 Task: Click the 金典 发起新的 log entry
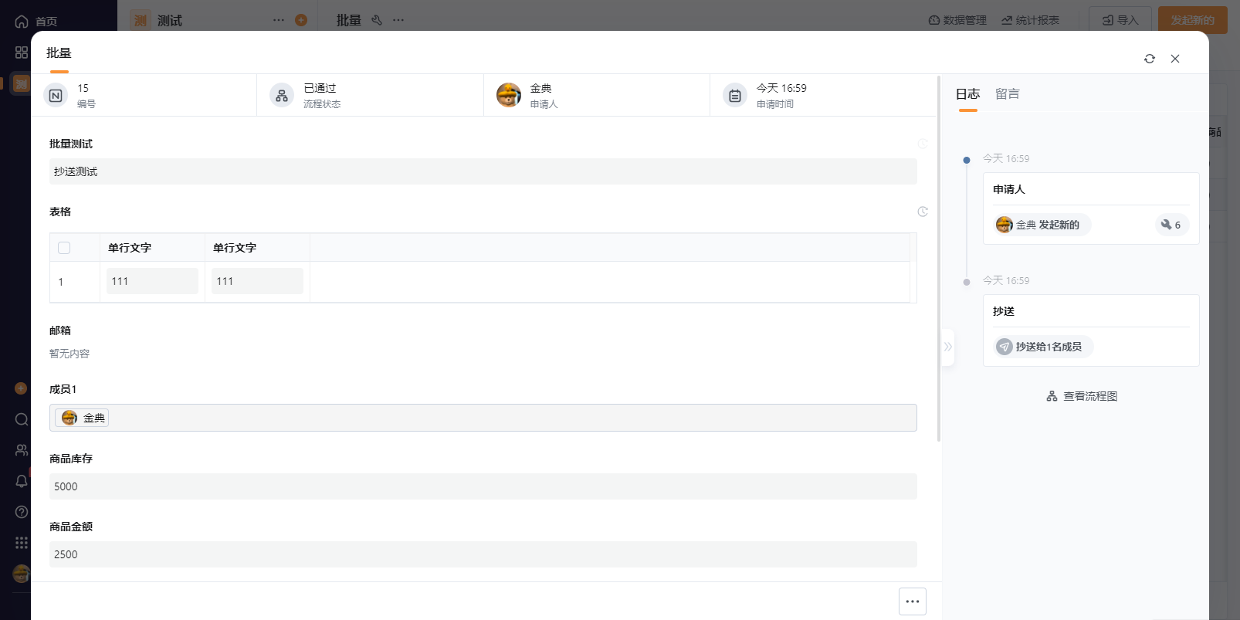click(x=1042, y=225)
